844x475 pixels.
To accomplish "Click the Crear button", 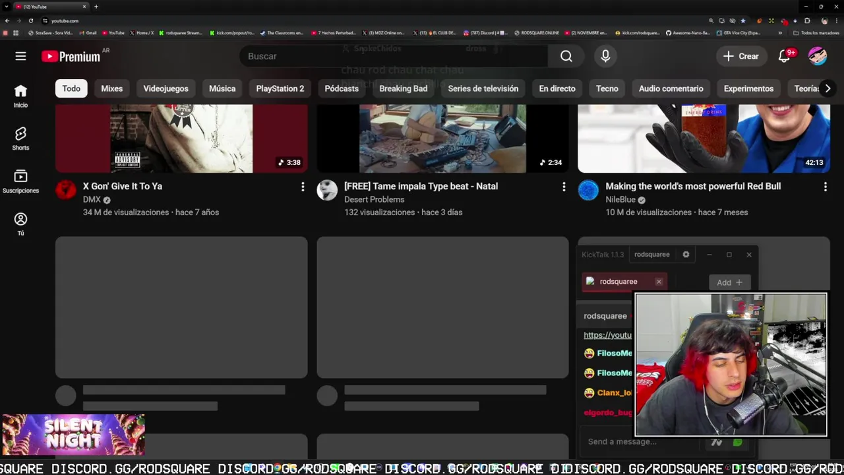I will [741, 56].
